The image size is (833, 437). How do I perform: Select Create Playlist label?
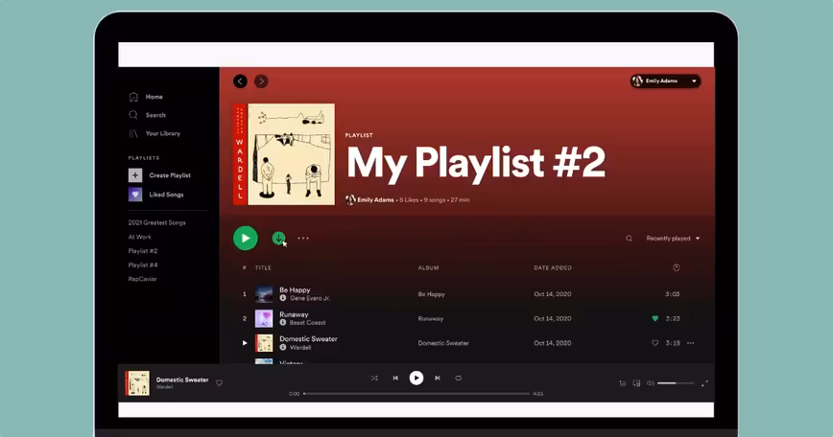170,175
